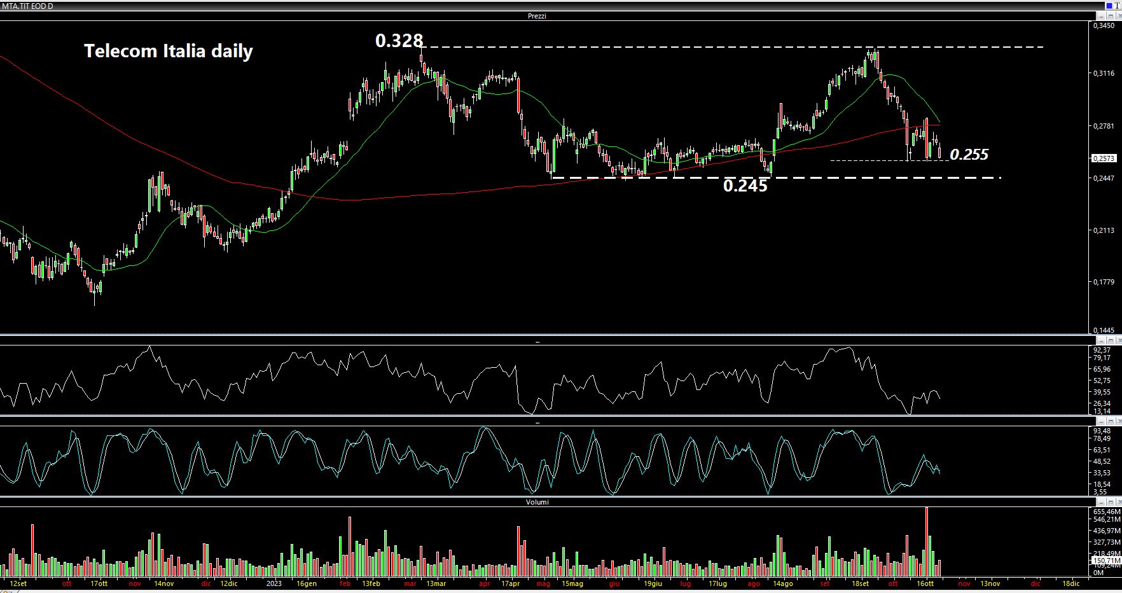Viewport: 1122px width, 593px height.
Task: Click the 15mag date label
Action: (572, 583)
